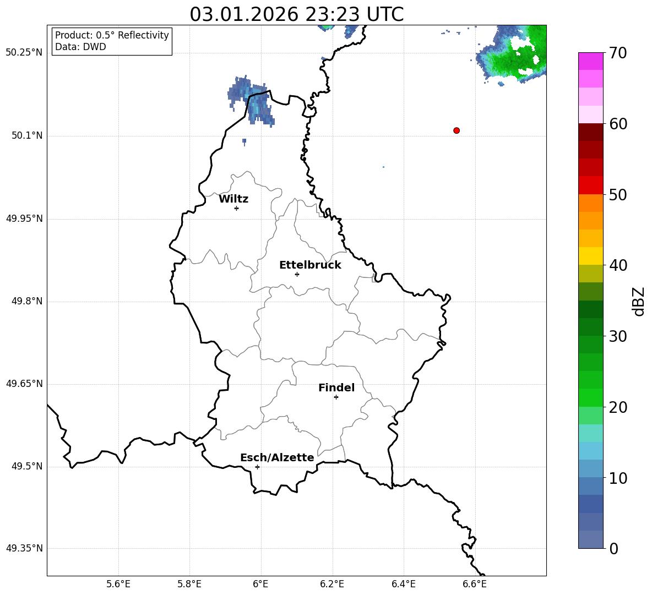This screenshot has height=595, width=652.
Task: Click the 6°E longitude label
Action: 260,584
